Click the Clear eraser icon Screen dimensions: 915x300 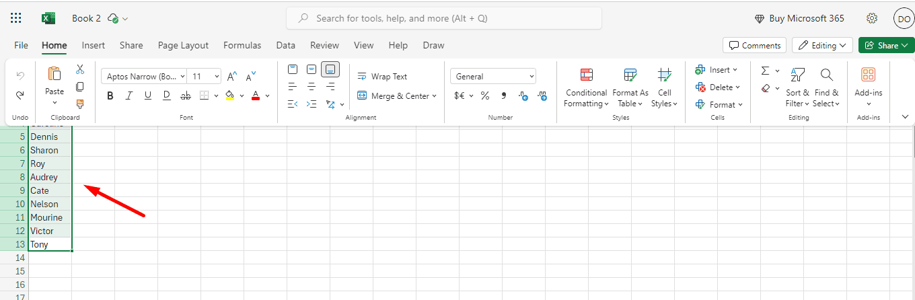[x=765, y=88]
